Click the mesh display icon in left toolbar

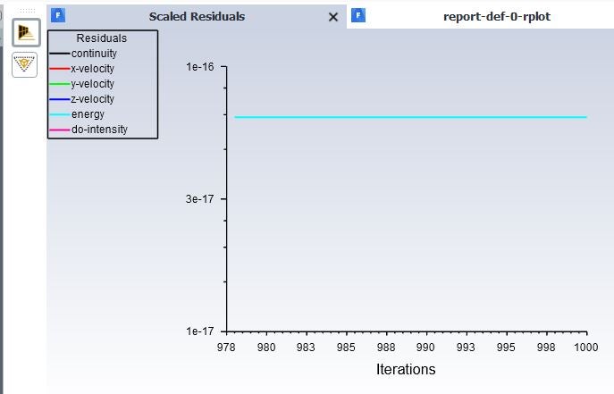tap(26, 33)
